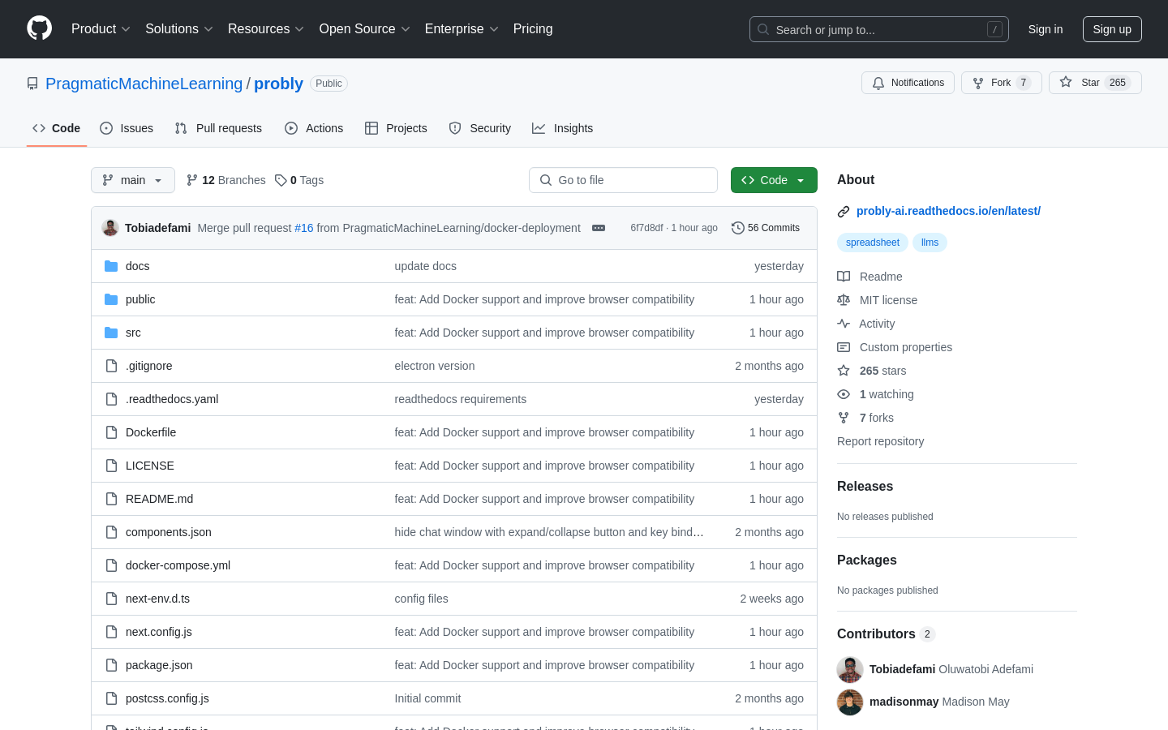The height and width of the screenshot is (730, 1168).
Task: Click the 'readthedocs requirements' commit message
Action: pos(461,399)
